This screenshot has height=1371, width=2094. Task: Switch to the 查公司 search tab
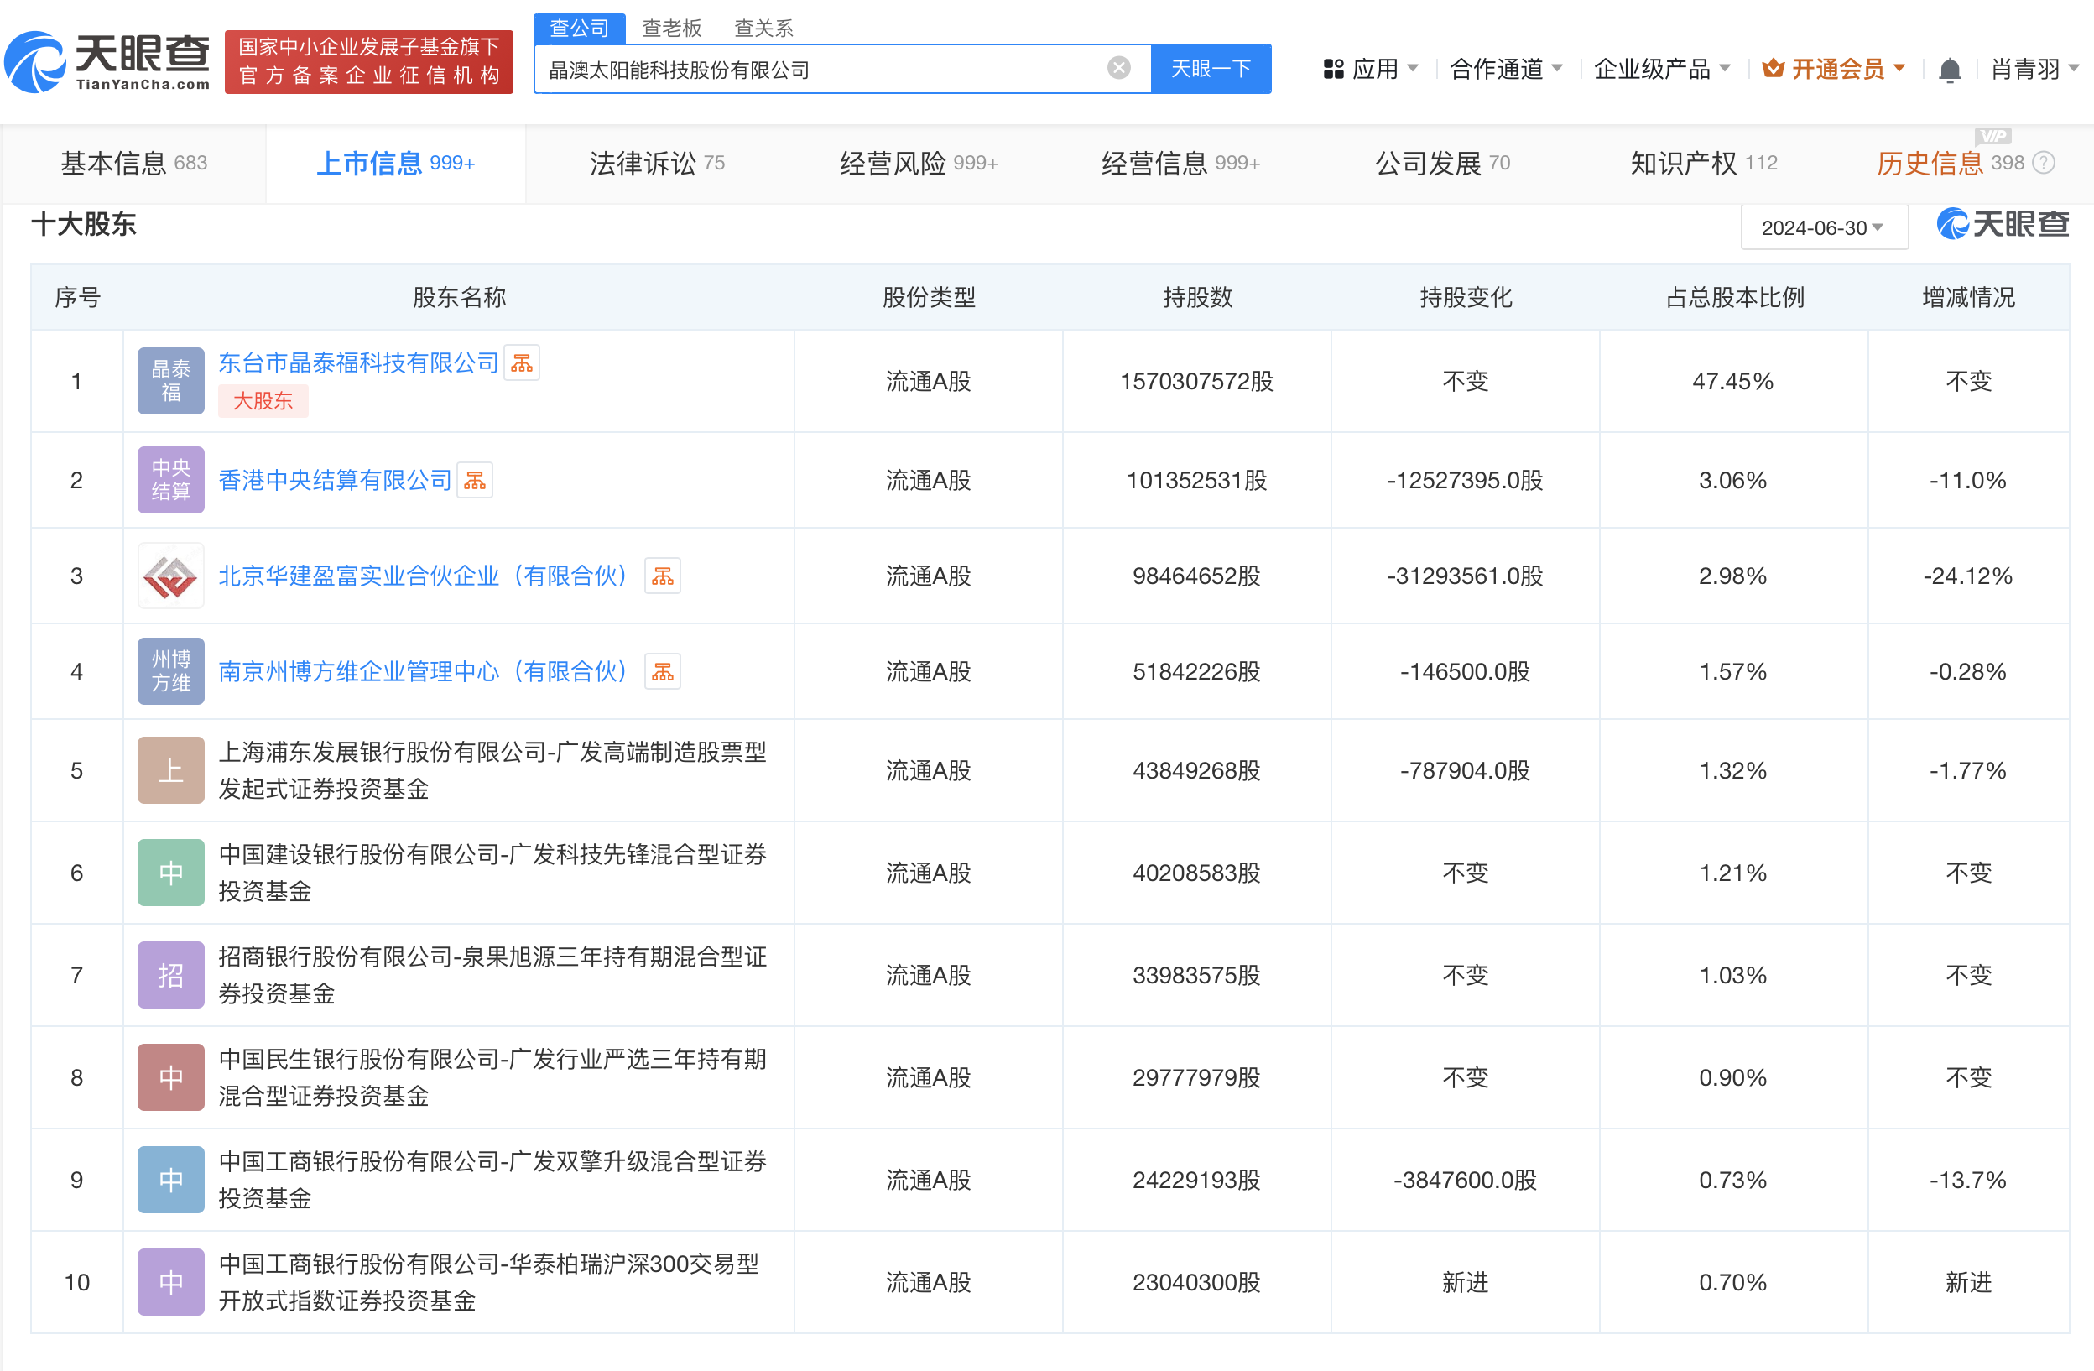coord(579,29)
